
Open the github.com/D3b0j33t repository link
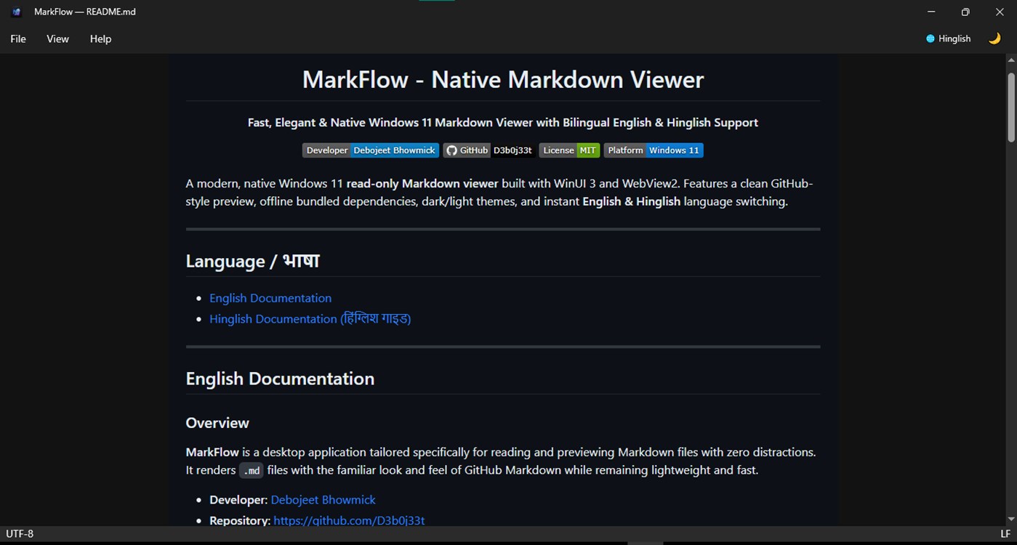point(349,520)
